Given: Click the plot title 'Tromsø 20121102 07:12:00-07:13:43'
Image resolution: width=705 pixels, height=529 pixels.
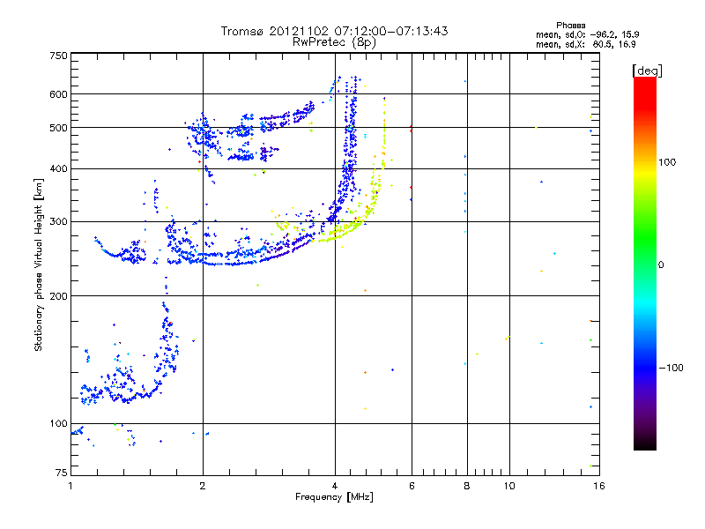Looking at the screenshot, I should [334, 31].
